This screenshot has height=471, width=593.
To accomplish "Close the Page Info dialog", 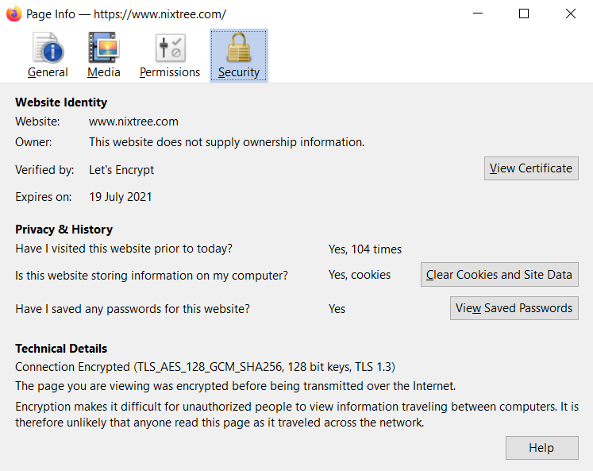I will (x=570, y=14).
